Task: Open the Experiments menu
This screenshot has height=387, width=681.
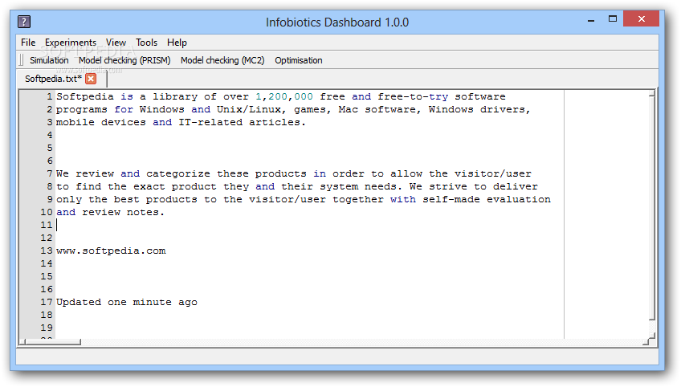Action: (x=71, y=43)
